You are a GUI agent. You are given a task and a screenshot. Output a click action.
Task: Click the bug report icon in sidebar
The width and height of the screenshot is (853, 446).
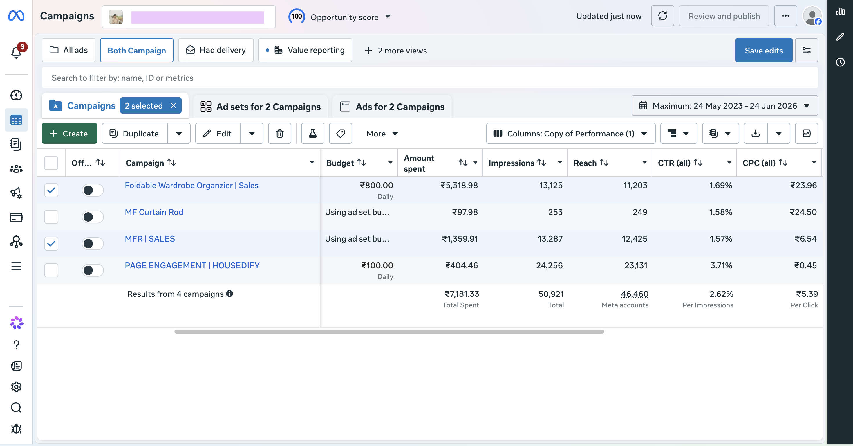click(16, 429)
